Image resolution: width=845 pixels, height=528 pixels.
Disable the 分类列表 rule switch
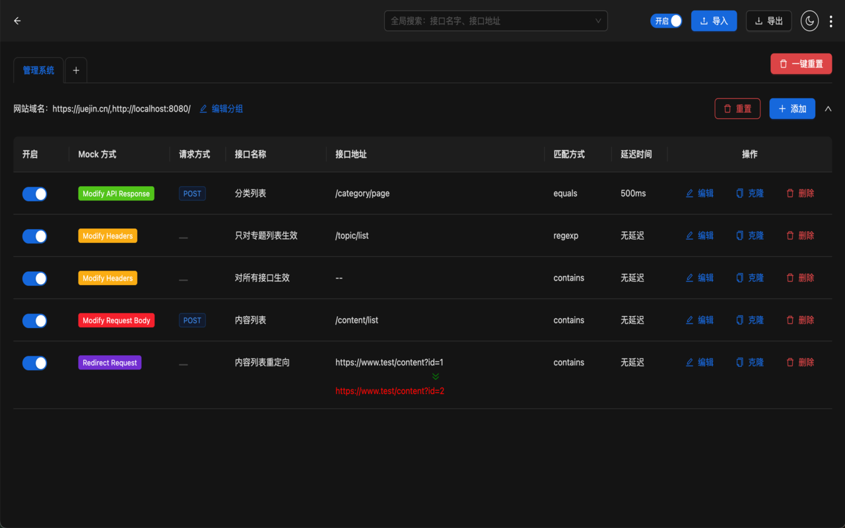tap(34, 193)
